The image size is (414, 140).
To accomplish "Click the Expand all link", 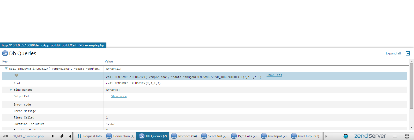I will pyautogui.click(x=393, y=53).
